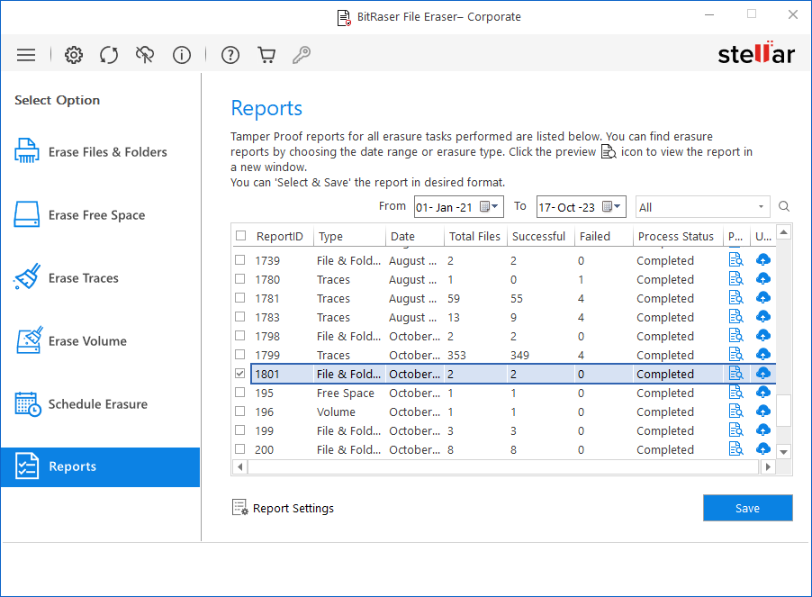This screenshot has height=597, width=812.
Task: Upload report 196 to cloud
Action: [x=762, y=412]
